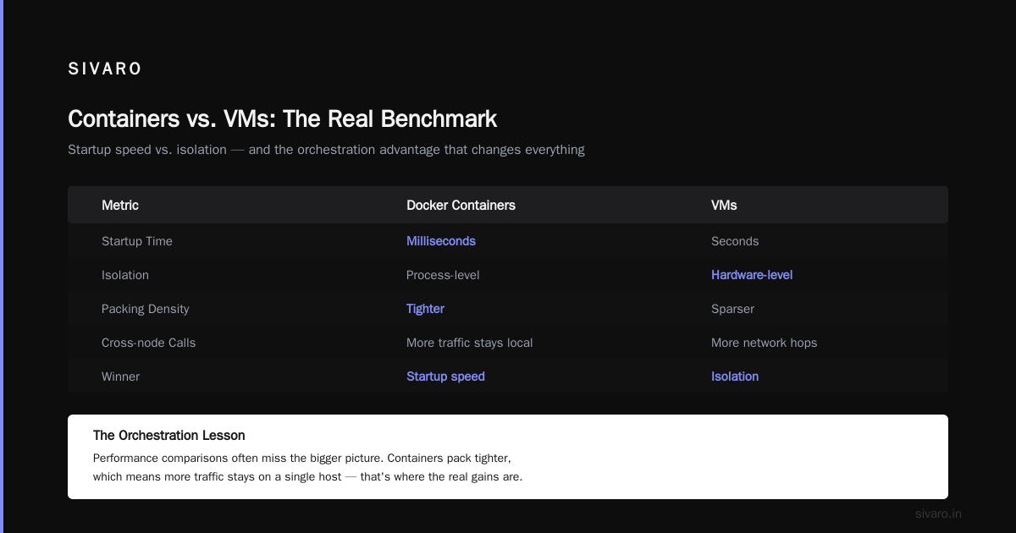Click the 'Sparser' cell
The height and width of the screenshot is (533, 1016).
732,309
